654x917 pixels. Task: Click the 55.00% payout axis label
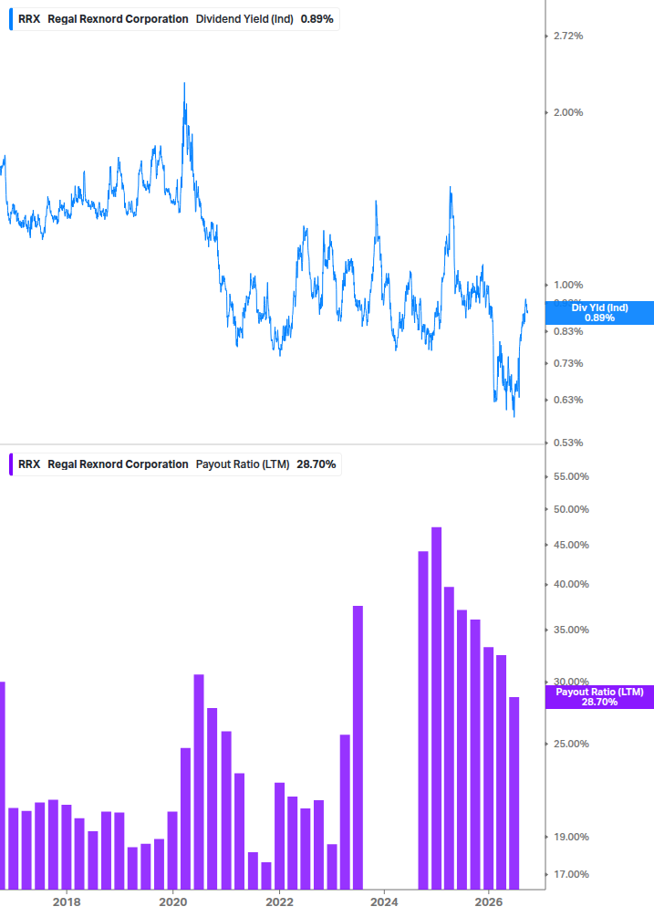click(571, 476)
